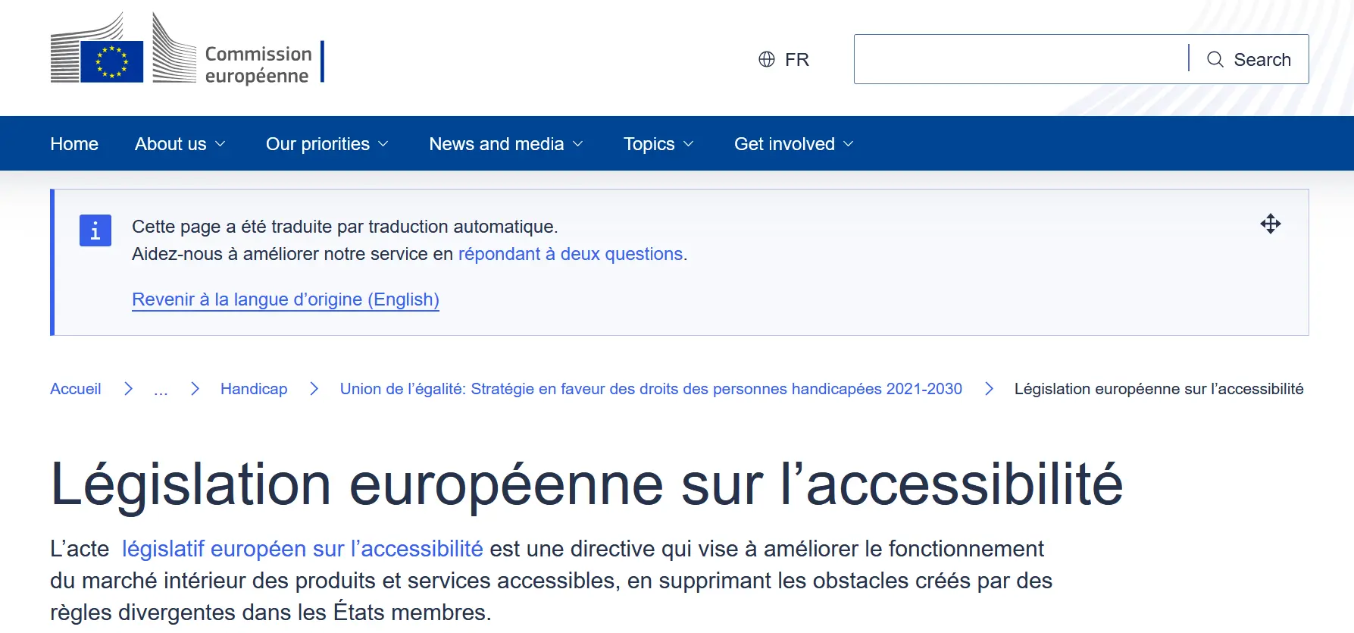Click the move handle icon on the banner
The width and height of the screenshot is (1354, 633).
[1271, 224]
